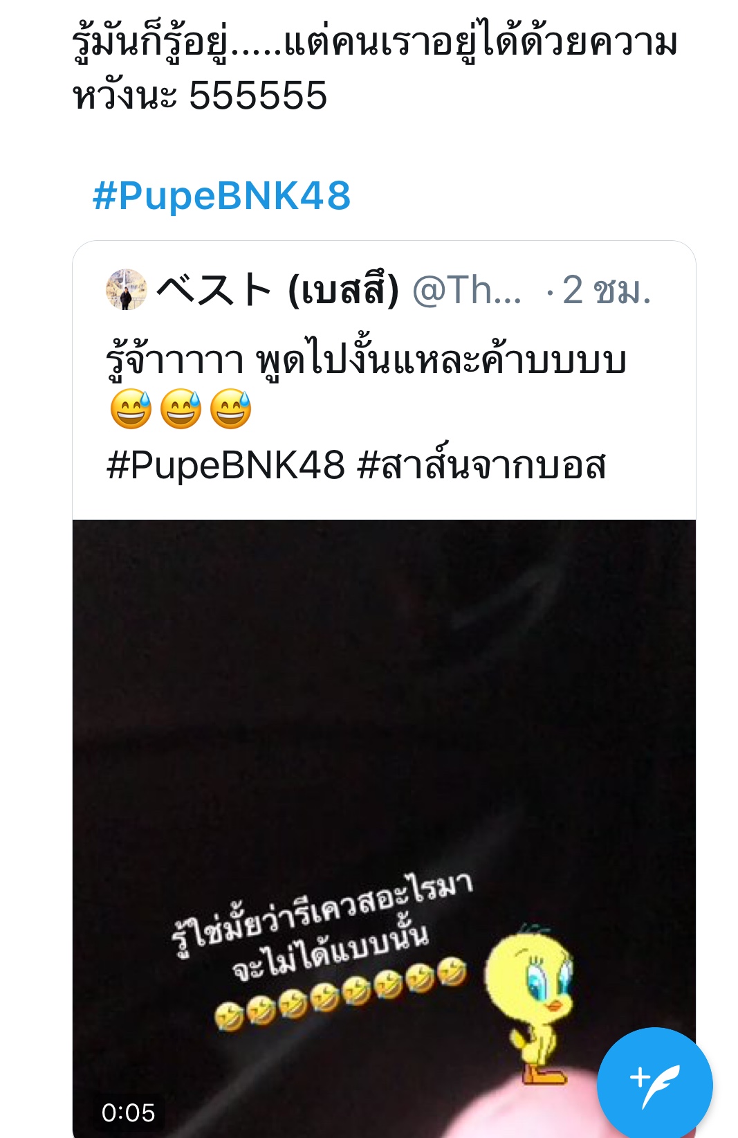
Task: Open the ベスト (เบสสึ) display name
Action: click(278, 289)
